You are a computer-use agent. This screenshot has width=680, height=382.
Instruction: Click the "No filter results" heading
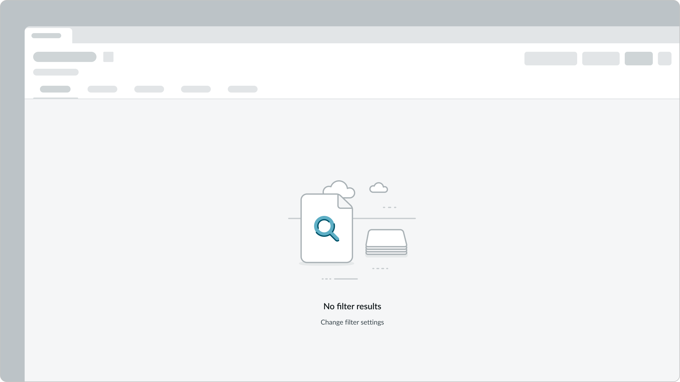click(x=352, y=306)
